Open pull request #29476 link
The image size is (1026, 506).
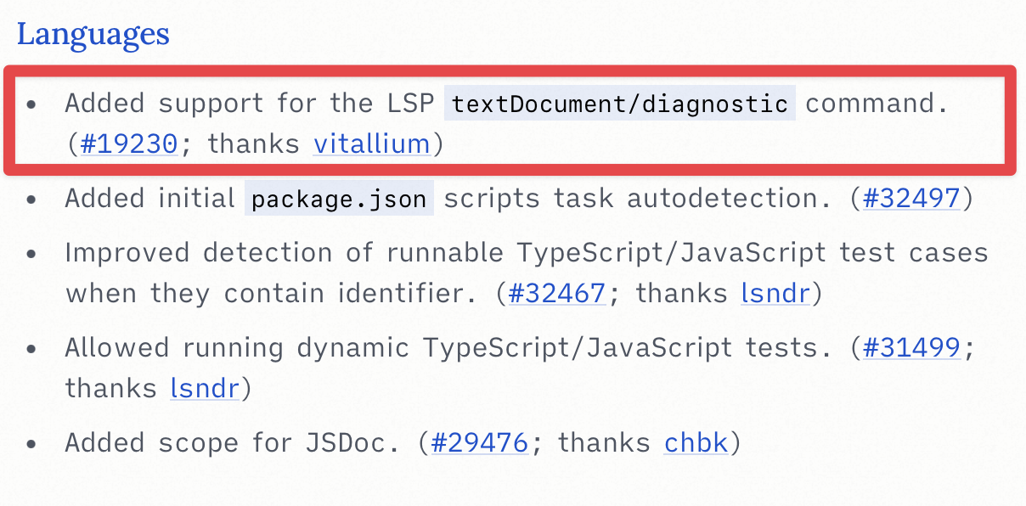(x=480, y=442)
